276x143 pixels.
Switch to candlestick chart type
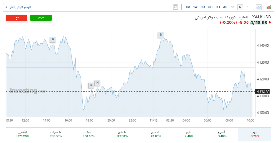point(269,7)
